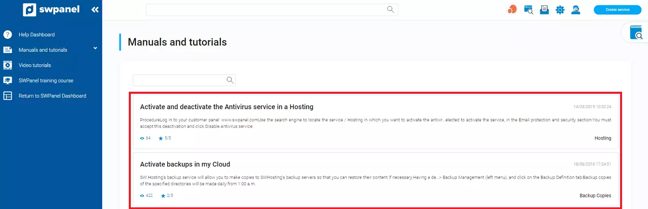
Task: Collapse the sidebar with the double-arrow icon
Action: pos(95,10)
